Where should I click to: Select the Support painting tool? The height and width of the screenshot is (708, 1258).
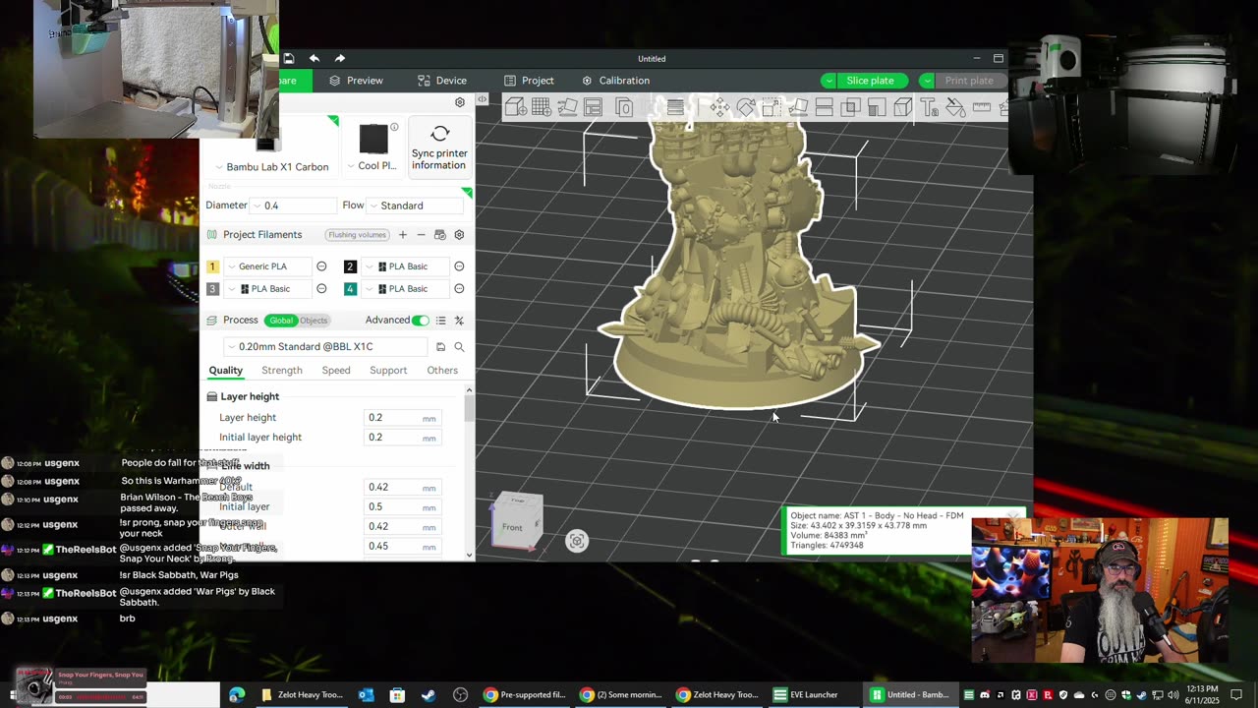point(876,107)
